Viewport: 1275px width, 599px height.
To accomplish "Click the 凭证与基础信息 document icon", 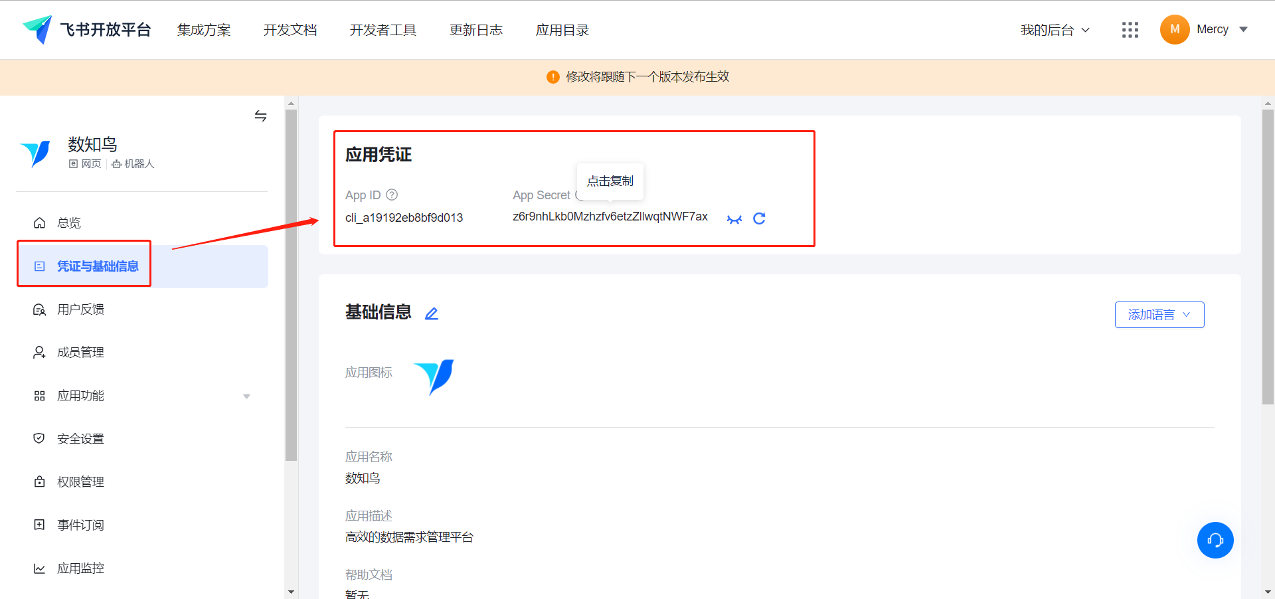I will coord(40,266).
